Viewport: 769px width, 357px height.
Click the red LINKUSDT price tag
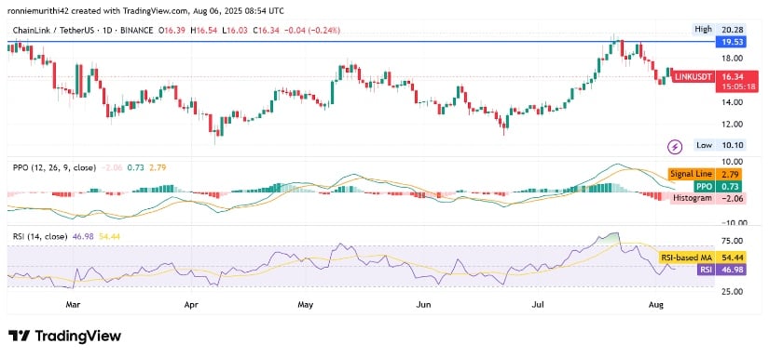coord(693,76)
